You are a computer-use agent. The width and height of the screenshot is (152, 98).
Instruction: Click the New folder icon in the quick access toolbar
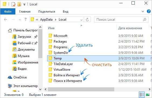pos(19,4)
